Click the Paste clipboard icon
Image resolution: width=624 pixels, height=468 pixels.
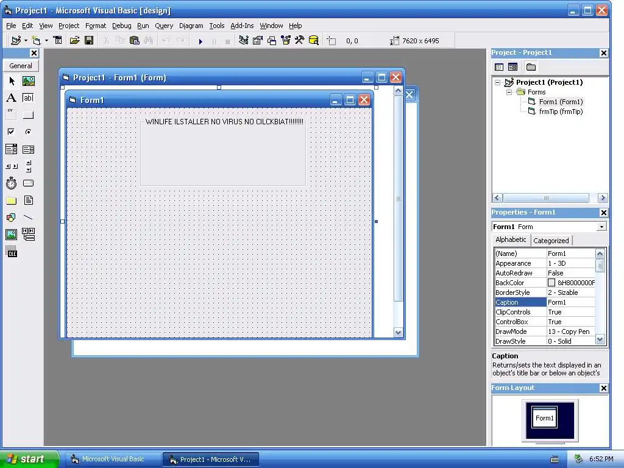coord(135,41)
